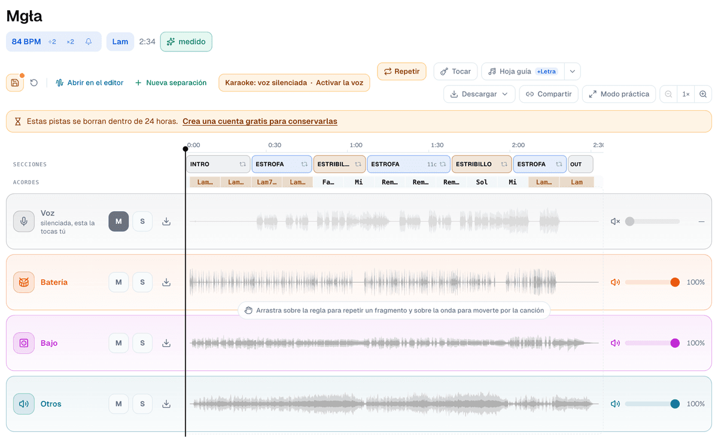
Task: Mute the Batería track with M
Action: 118,282
